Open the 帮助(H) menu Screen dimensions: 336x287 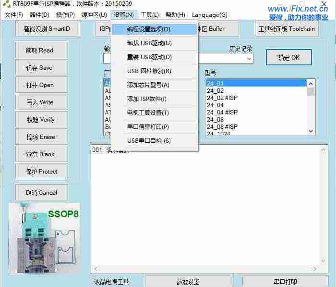point(175,15)
